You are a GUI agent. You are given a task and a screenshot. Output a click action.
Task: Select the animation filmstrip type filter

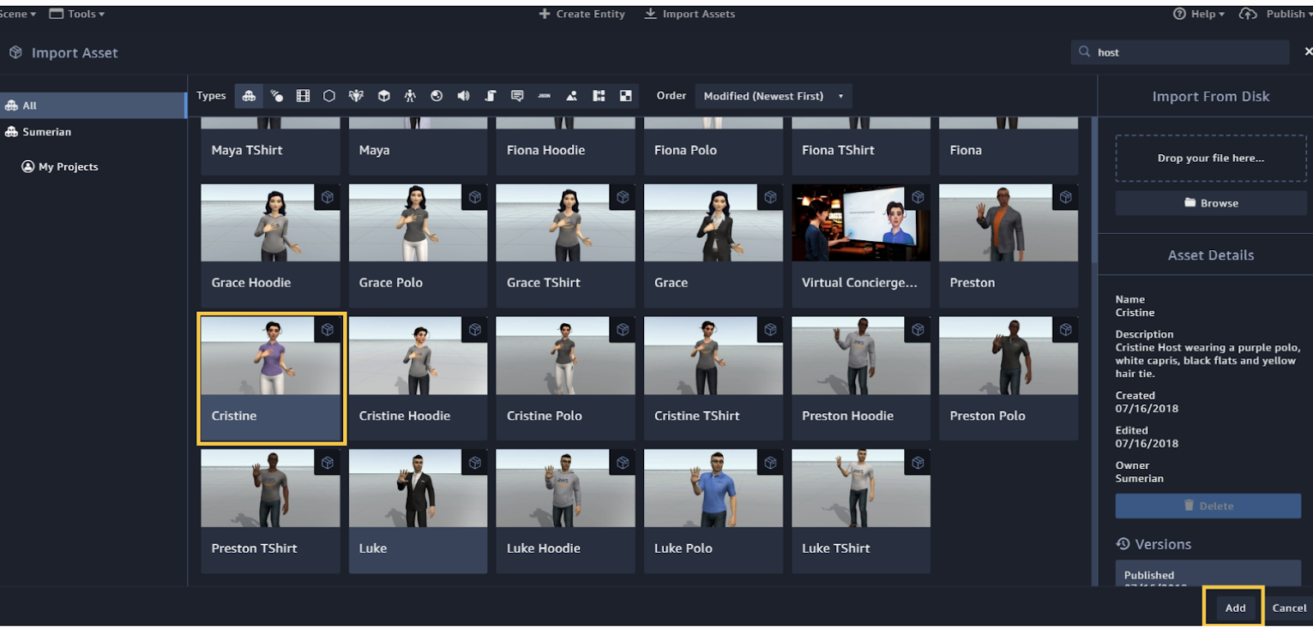coord(303,96)
